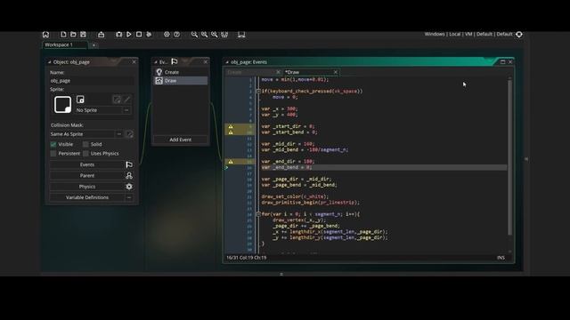The image size is (570, 320).
Task: Click the warning icon on line 9
Action: click(231, 126)
